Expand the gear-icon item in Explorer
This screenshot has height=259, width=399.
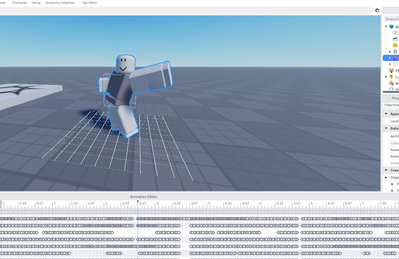tap(390, 52)
